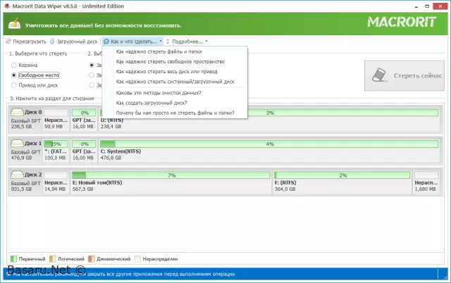Click the '238,4 GB' size text
Screen dimensions: 451x283
tap(111, 127)
